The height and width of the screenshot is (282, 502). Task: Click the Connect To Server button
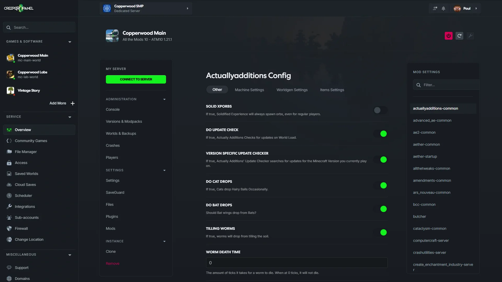coord(136,79)
